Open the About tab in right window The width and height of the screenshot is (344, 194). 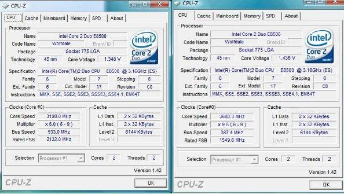coord(291,16)
